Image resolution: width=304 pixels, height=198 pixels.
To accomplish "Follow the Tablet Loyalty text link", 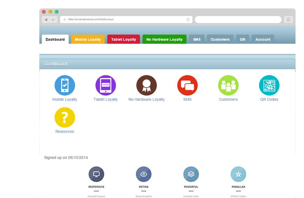I will point(106,100).
